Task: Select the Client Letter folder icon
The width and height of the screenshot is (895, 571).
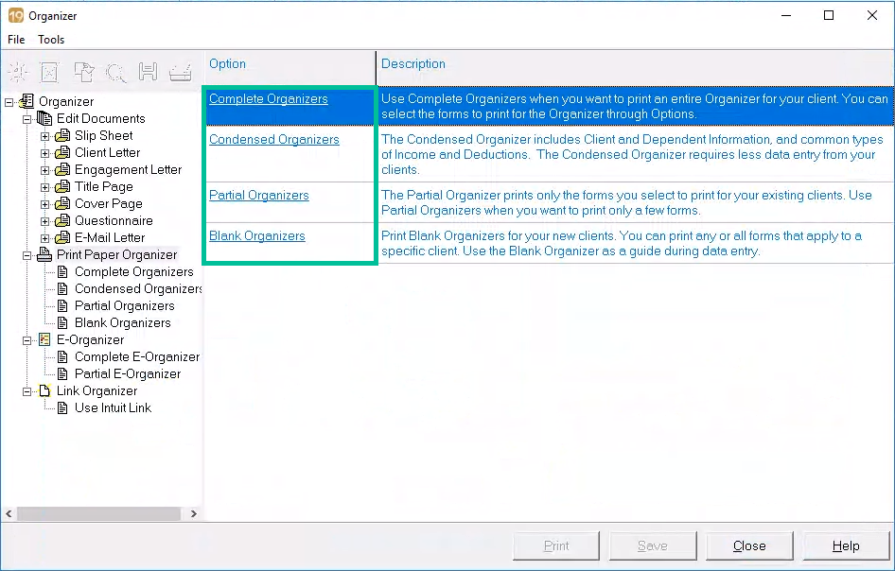Action: [x=62, y=153]
